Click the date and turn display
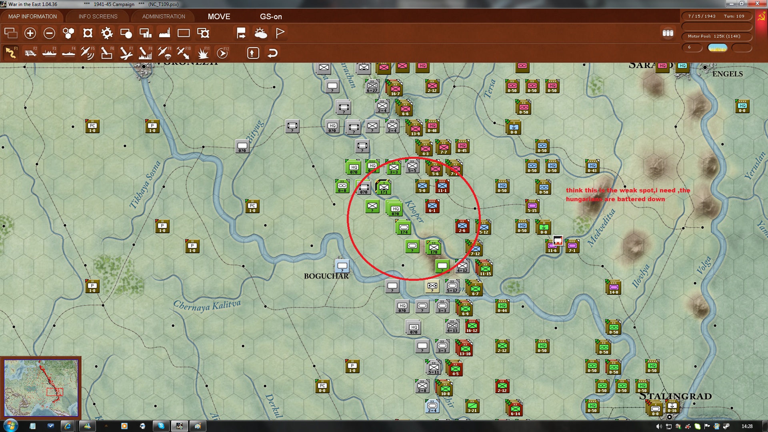The width and height of the screenshot is (768, 432). [x=716, y=16]
